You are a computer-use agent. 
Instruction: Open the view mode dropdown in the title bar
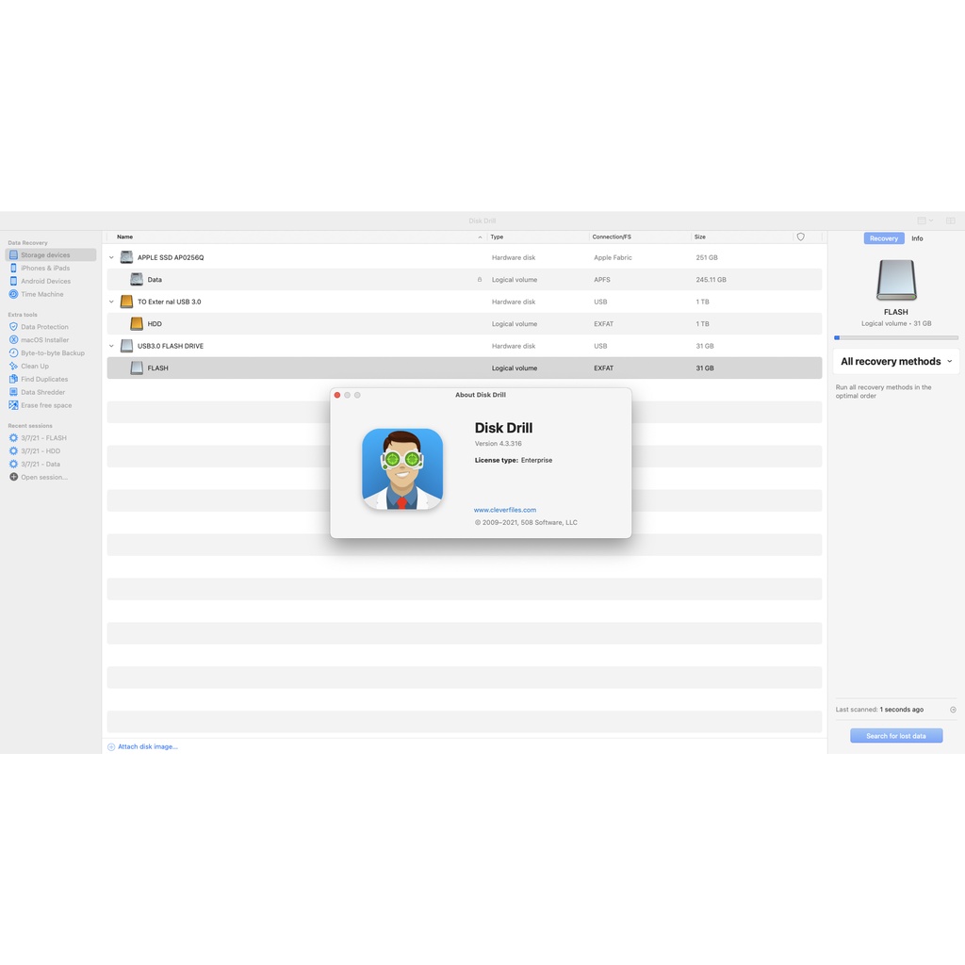[x=924, y=221]
